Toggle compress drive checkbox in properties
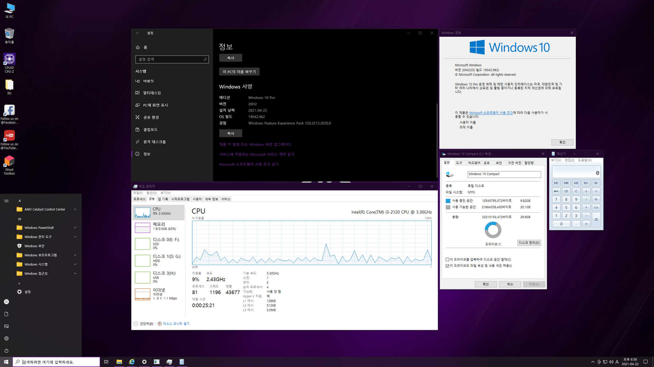Screen dimensions: 654x367 tap(447, 260)
